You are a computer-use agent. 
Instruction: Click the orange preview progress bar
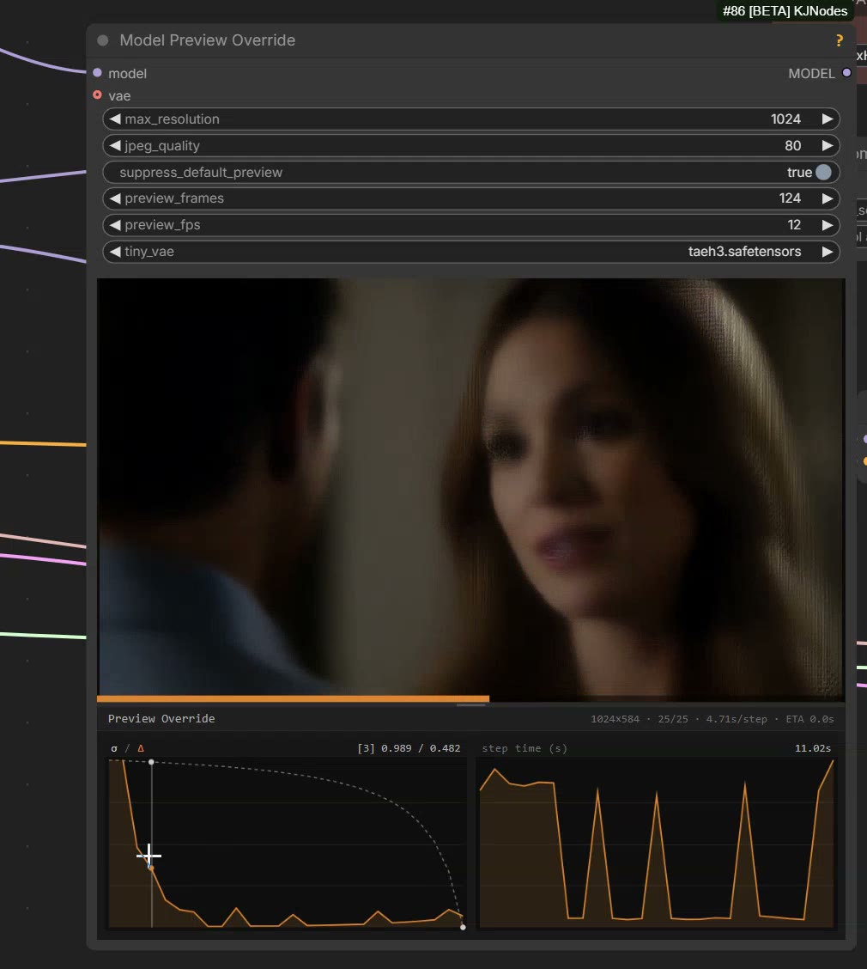point(294,699)
